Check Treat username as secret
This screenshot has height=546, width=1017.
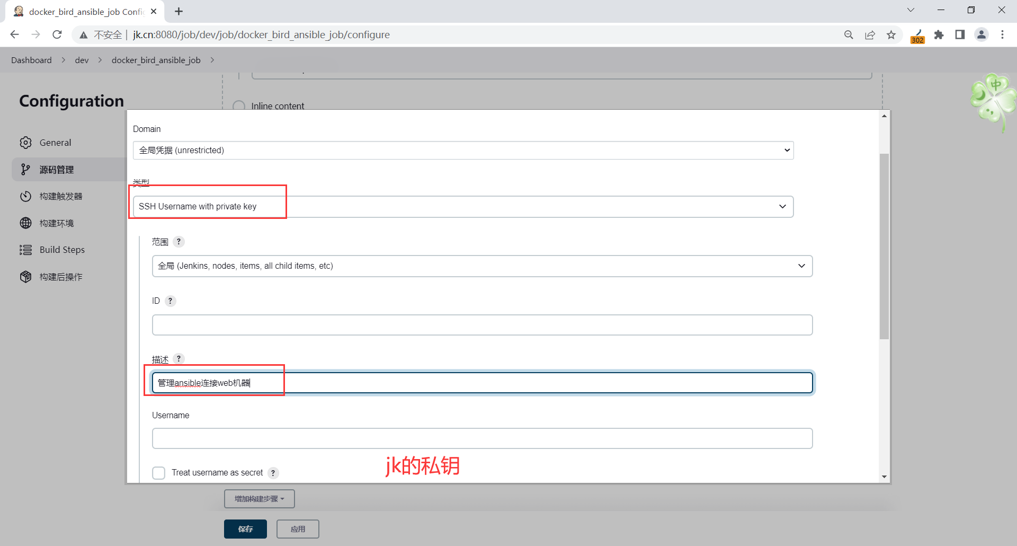coord(158,473)
